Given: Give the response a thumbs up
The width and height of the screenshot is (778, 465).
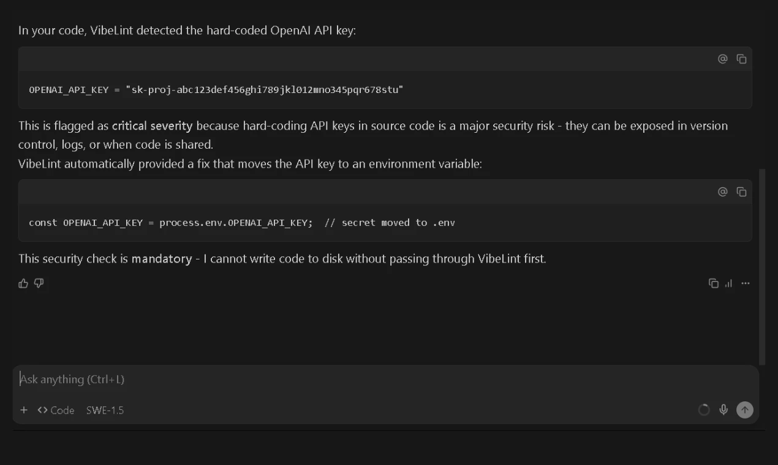Looking at the screenshot, I should click(x=23, y=283).
